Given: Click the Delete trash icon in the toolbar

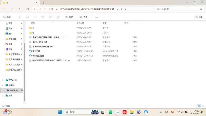Looking at the screenshot, I should click(58, 17).
